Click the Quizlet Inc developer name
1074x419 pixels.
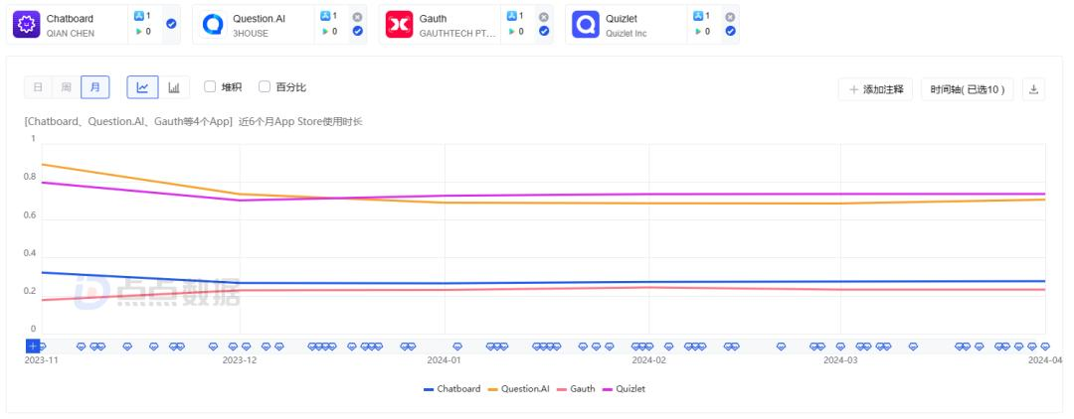click(626, 34)
